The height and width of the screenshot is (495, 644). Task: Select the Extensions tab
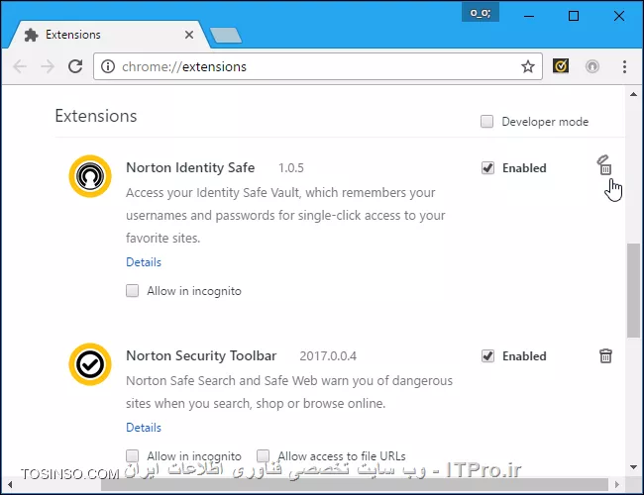click(109, 35)
